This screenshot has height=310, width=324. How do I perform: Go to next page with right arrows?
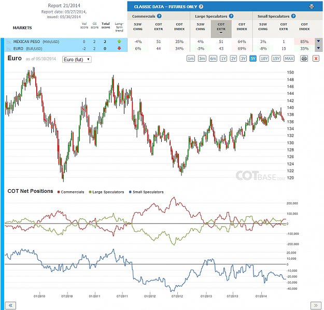pyautogui.click(x=316, y=305)
